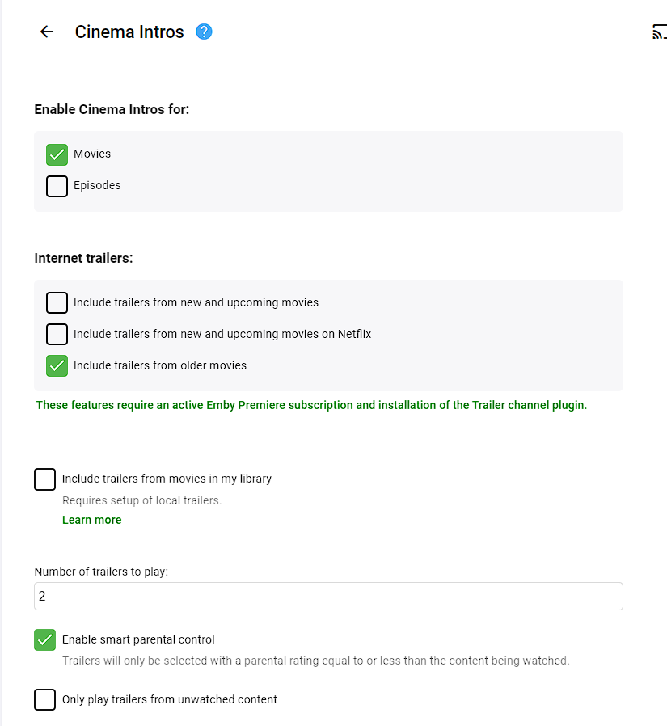Click the 'Enable Cinema Intros for:' heading
This screenshot has height=726, width=667.
[x=112, y=109]
